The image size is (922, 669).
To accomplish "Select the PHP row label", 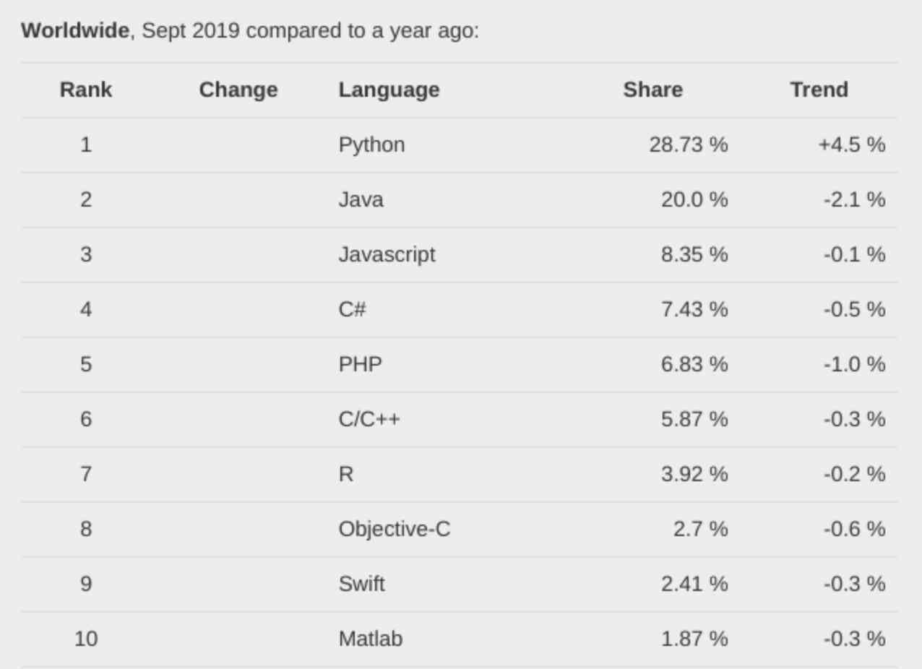I will [x=360, y=364].
